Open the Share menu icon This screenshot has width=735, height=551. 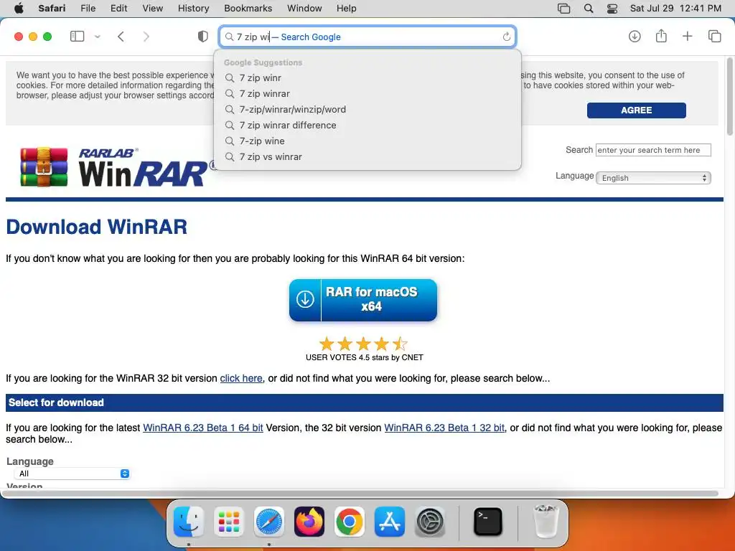pos(661,36)
